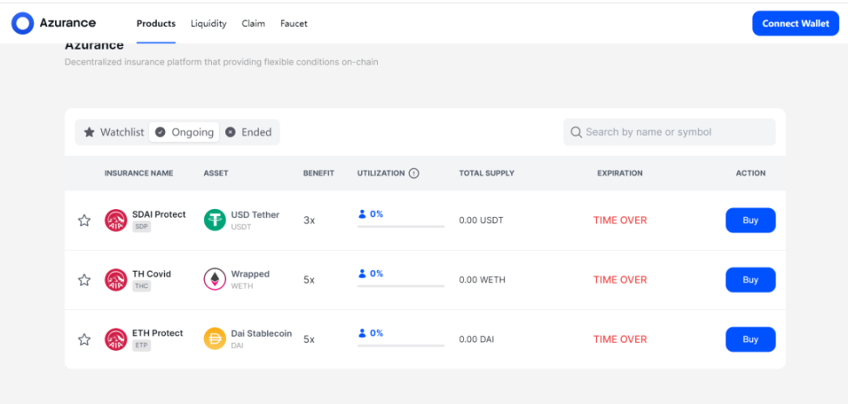Open the Faucet menu item
Screen dimensions: 848x404
293,24
